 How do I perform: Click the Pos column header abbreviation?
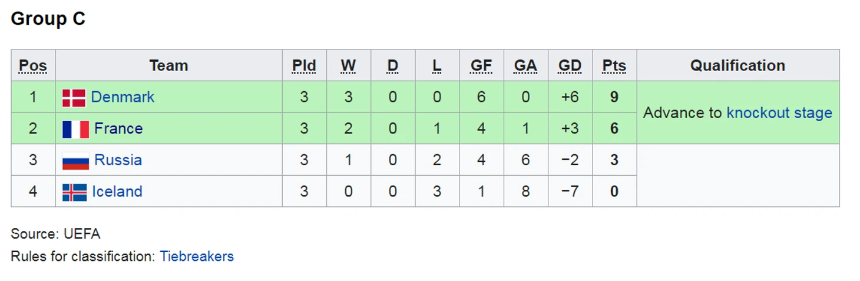coord(33,66)
